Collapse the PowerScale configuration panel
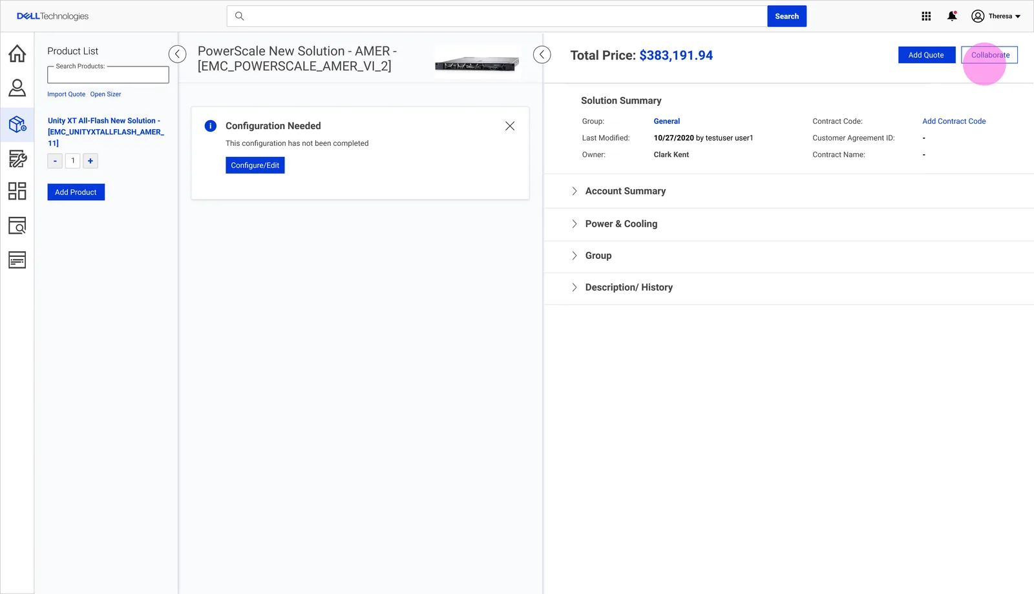1034x594 pixels. pyautogui.click(x=542, y=54)
